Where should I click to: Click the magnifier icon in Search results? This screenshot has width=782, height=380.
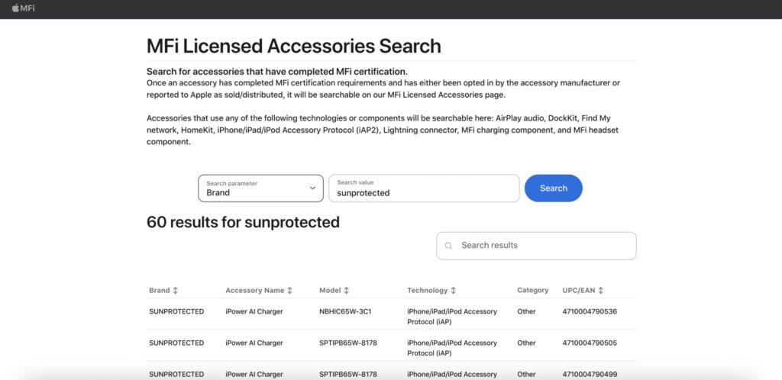[449, 246]
